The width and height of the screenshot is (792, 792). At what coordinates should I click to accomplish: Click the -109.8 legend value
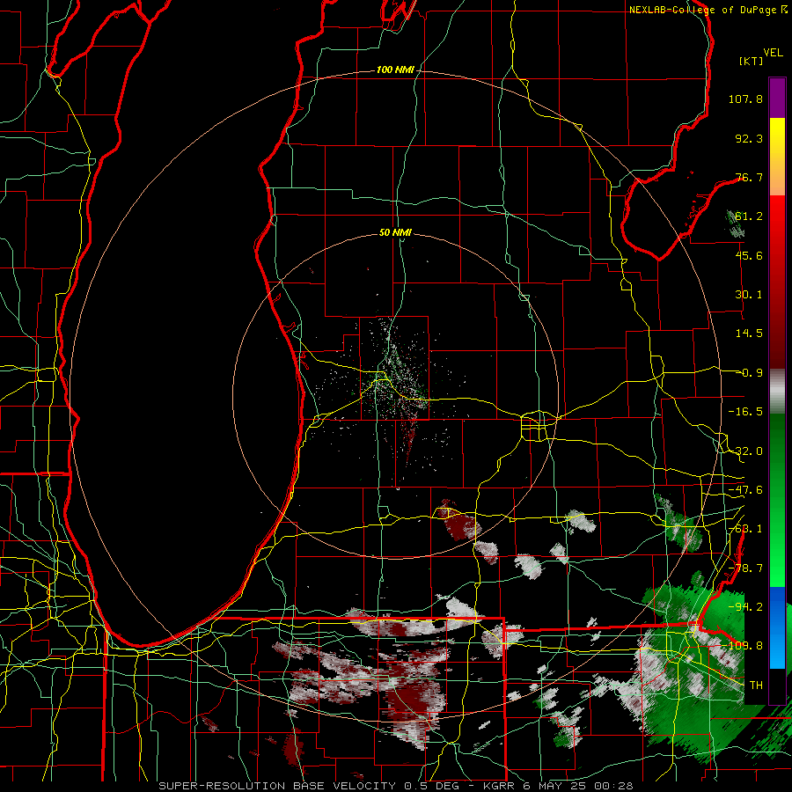pyautogui.click(x=742, y=646)
